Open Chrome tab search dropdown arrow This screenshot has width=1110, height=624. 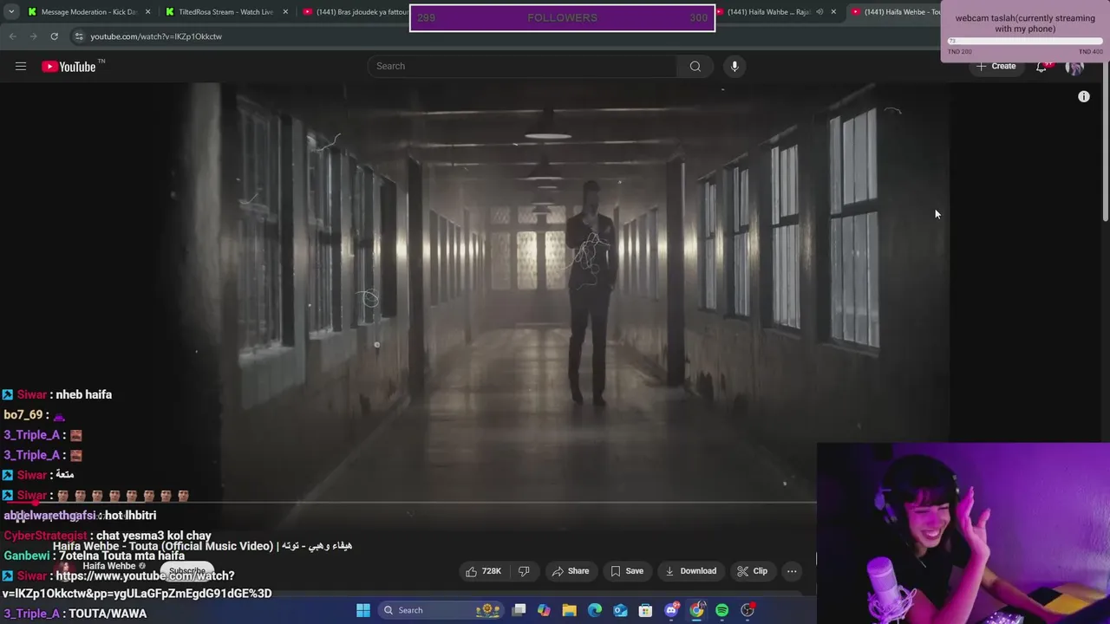pos(10,12)
